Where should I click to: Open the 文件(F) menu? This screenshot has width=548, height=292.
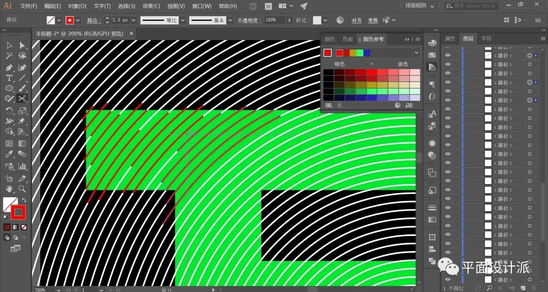coord(28,6)
